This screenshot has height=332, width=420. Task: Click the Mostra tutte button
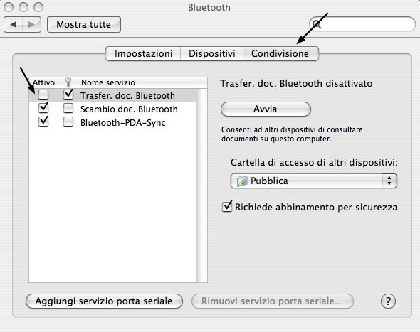[x=84, y=25]
